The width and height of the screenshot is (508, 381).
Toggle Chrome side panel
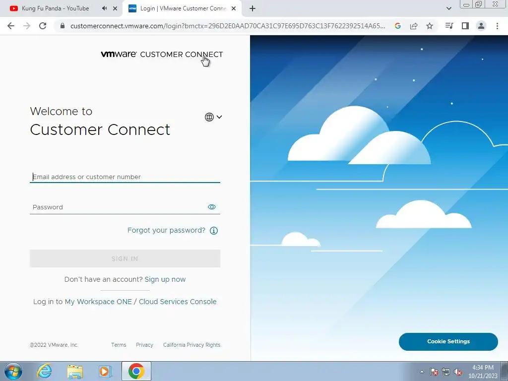point(465,26)
